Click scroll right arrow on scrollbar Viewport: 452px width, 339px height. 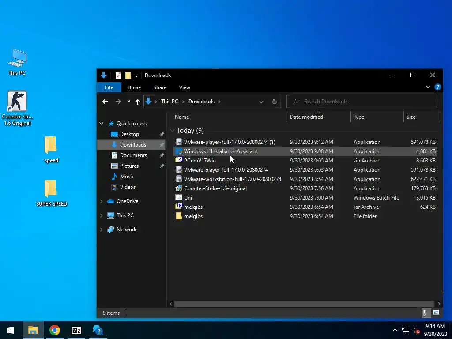pyautogui.click(x=439, y=304)
